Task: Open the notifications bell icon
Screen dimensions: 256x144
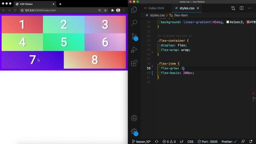Action: [251, 142]
